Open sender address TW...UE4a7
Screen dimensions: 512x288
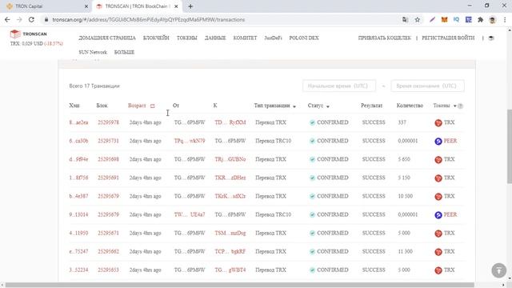[190, 214]
